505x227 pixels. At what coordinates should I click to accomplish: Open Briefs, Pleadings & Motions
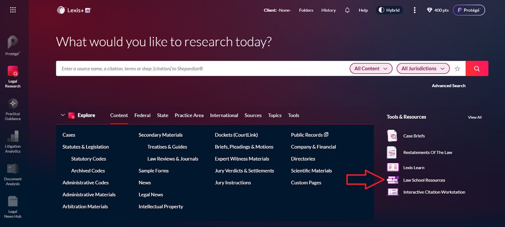tap(244, 147)
